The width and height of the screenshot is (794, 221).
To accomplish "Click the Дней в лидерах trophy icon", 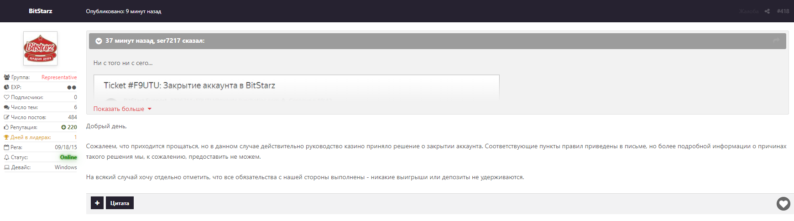I will [6, 137].
